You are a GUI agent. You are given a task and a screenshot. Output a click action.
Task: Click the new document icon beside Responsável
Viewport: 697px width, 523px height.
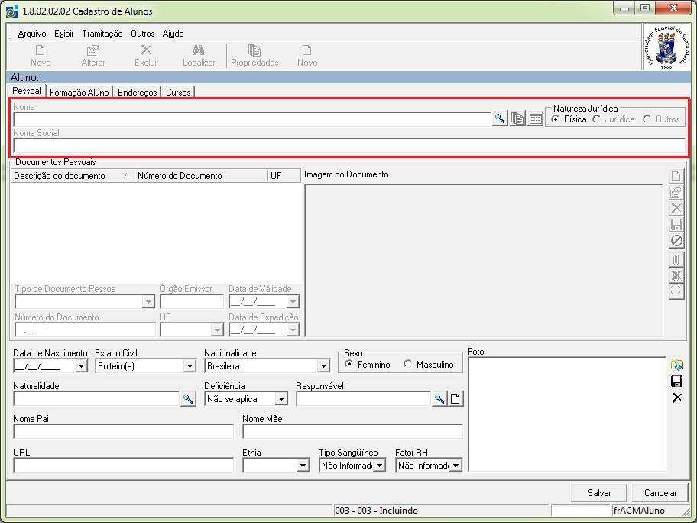(x=455, y=399)
